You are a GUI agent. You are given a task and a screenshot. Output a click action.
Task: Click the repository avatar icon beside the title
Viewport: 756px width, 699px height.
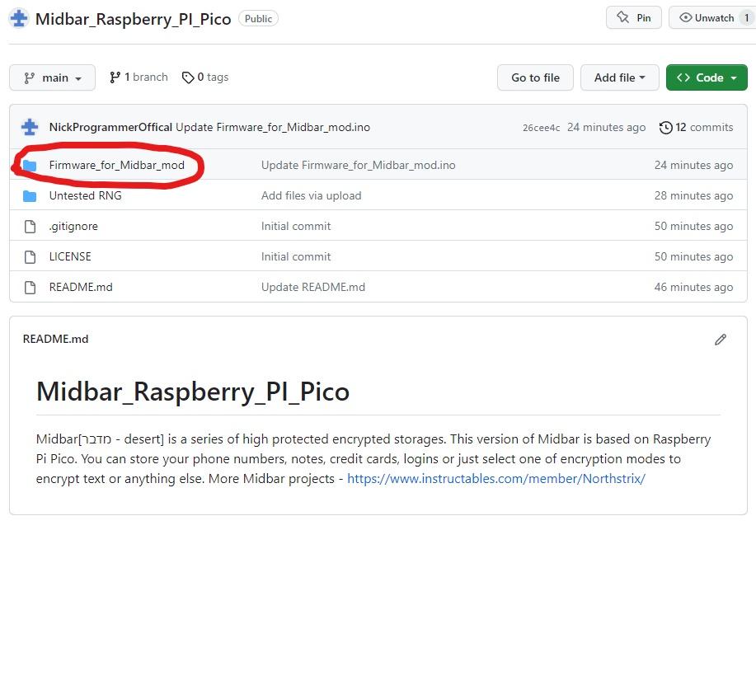point(19,19)
